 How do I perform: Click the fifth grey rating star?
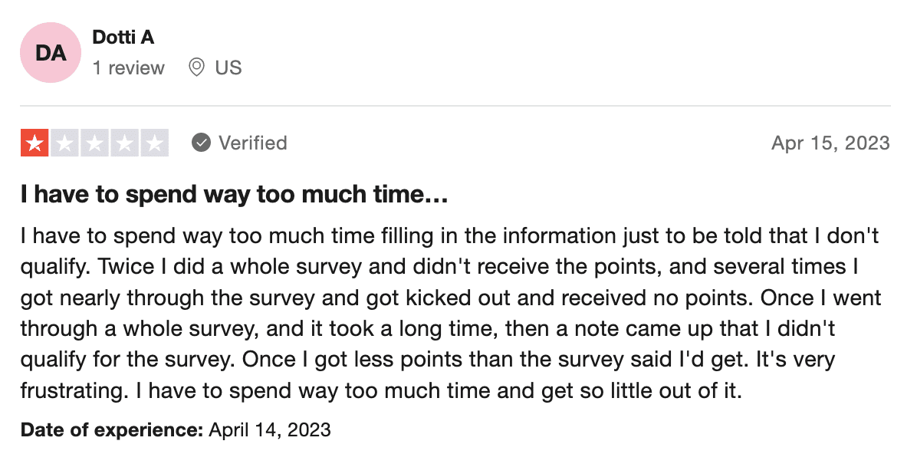click(x=154, y=143)
